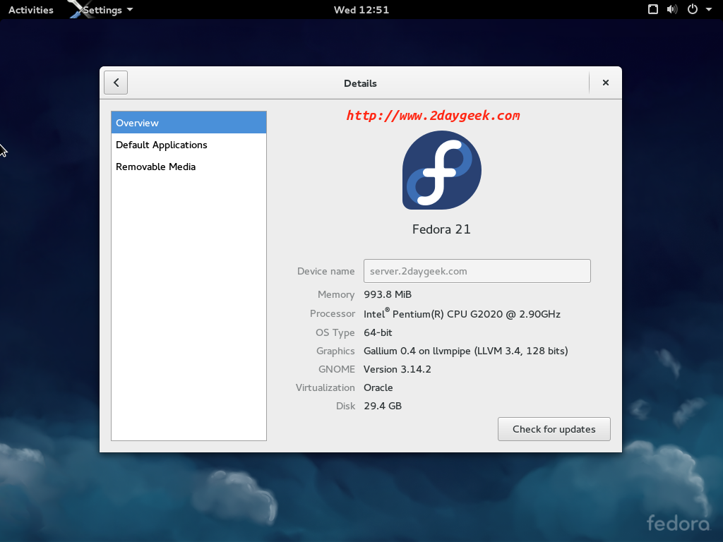
Task: Click the Fedora 21 version label
Action: (441, 229)
